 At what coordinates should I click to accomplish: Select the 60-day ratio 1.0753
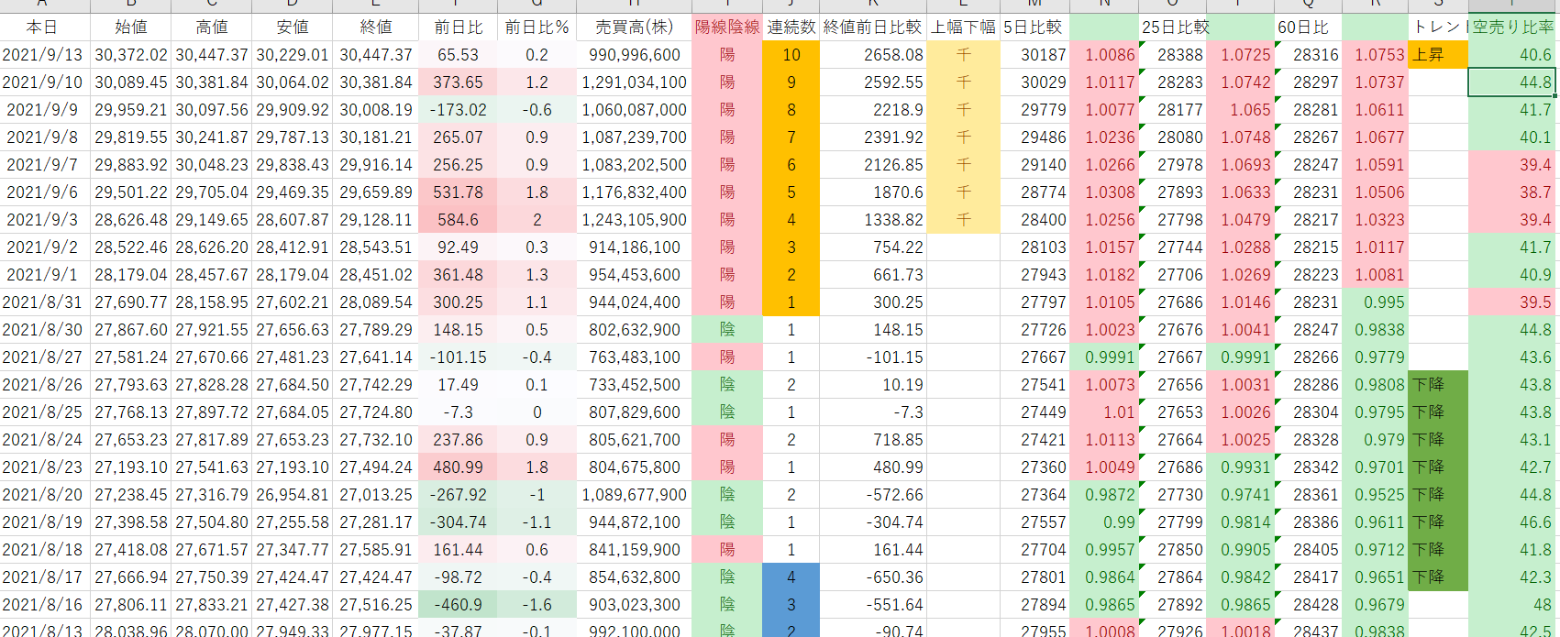(1375, 55)
